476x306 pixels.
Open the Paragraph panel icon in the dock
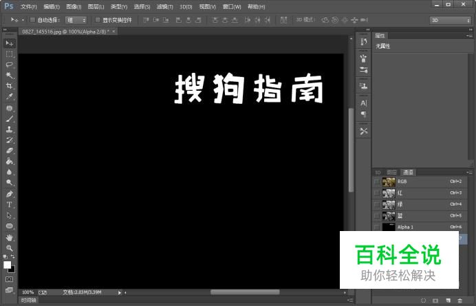(x=363, y=114)
